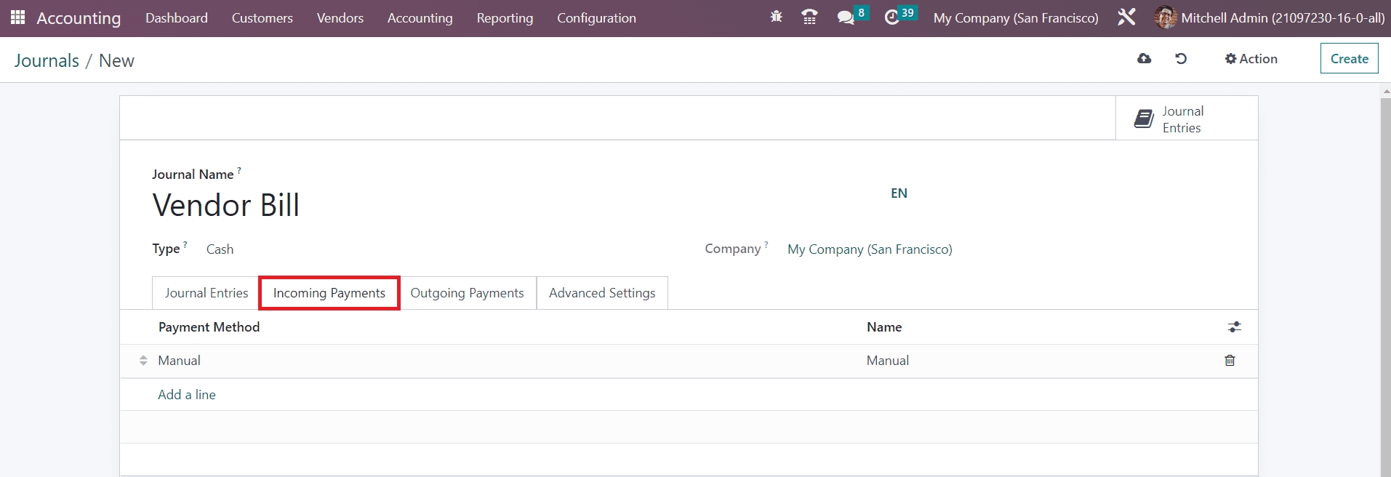Open column options settings icon
This screenshot has height=477, width=1391.
1234,327
